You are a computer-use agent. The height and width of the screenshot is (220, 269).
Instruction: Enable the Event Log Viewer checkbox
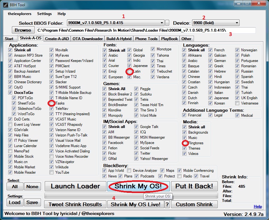pos(10,125)
